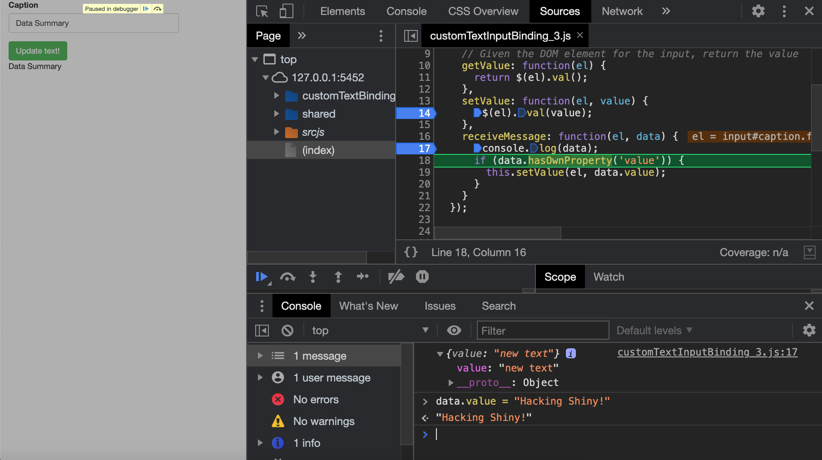Add a breakpoint at line 19
822x460 pixels.
pos(424,173)
